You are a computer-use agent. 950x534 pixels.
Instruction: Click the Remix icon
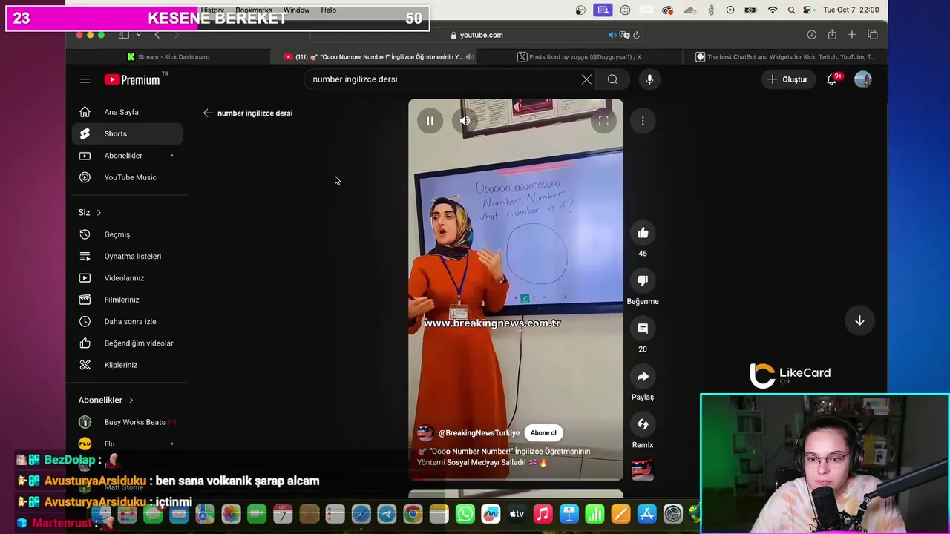coord(643,424)
